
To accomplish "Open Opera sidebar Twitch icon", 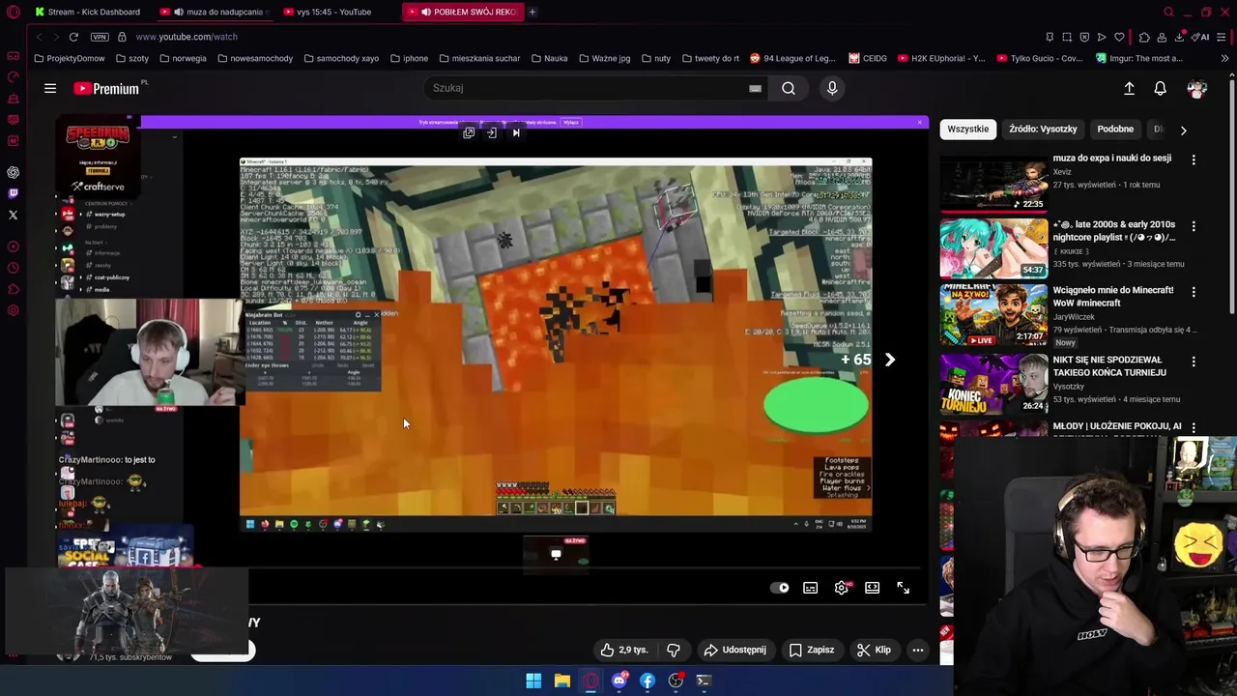I will pos(14,193).
